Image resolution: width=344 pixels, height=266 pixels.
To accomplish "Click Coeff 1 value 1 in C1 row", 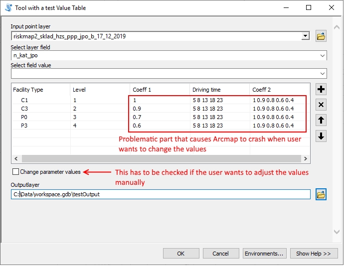I will pyautogui.click(x=135, y=100).
